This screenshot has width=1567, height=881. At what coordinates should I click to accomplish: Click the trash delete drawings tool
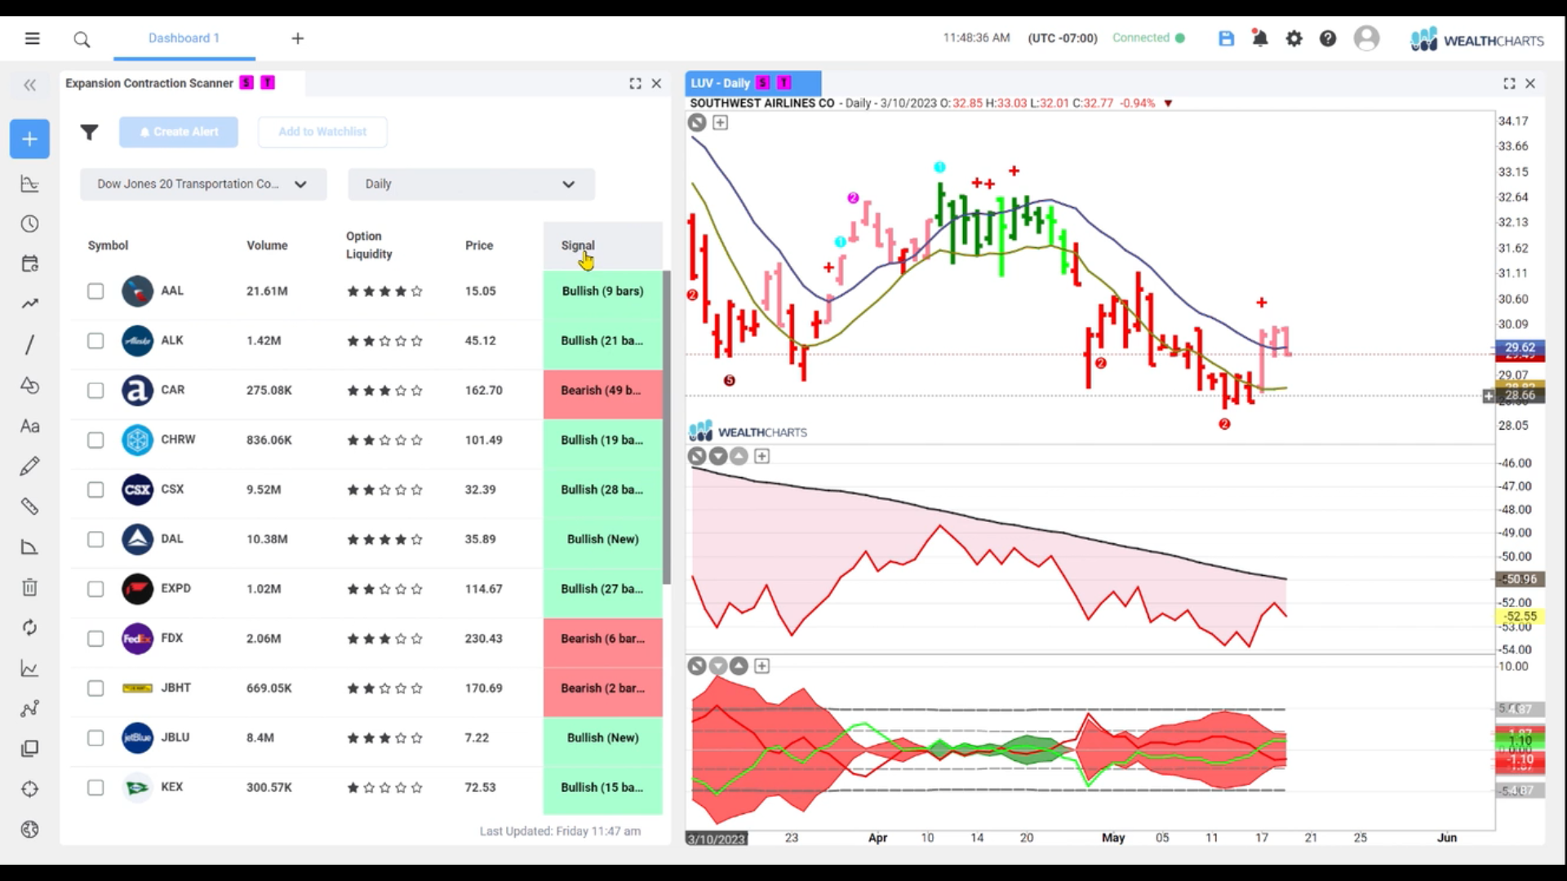pos(29,587)
